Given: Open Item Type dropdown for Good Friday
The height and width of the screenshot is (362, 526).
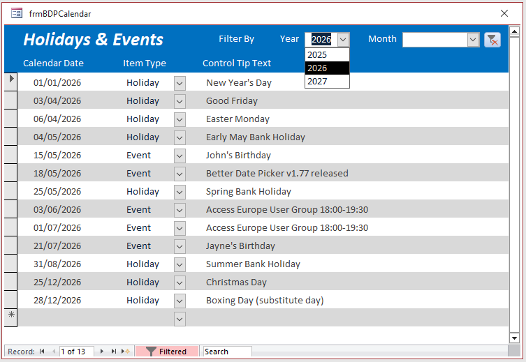Looking at the screenshot, I should pos(180,101).
